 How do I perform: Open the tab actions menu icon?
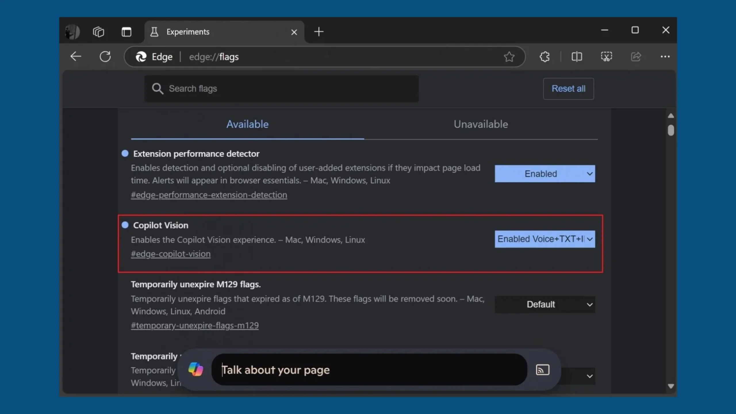pyautogui.click(x=126, y=32)
